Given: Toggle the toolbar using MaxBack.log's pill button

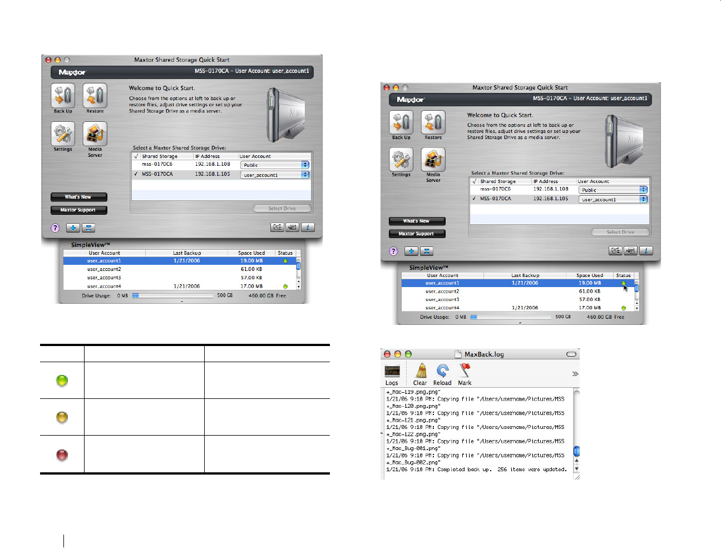Looking at the screenshot, I should tap(571, 354).
